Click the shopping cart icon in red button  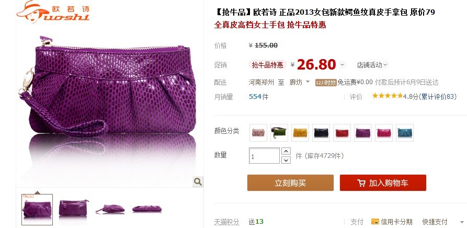361,183
